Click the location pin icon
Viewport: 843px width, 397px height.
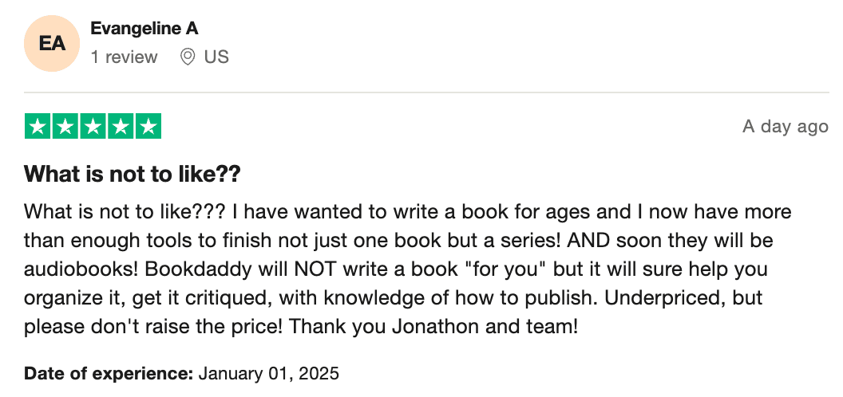click(x=188, y=57)
